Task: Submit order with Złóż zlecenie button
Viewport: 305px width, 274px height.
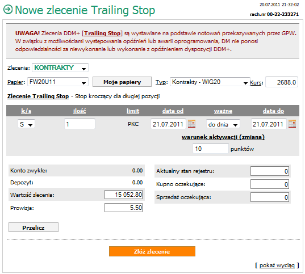Action: click(x=152, y=251)
